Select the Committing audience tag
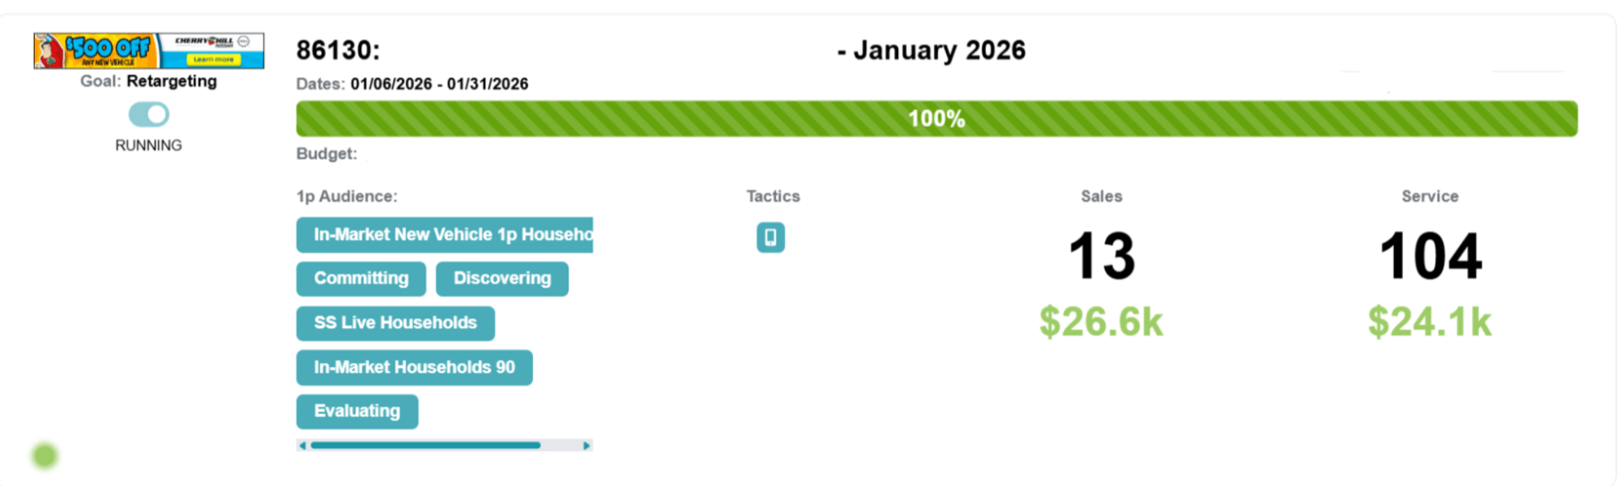Image resolution: width=1620 pixels, height=486 pixels. (361, 279)
